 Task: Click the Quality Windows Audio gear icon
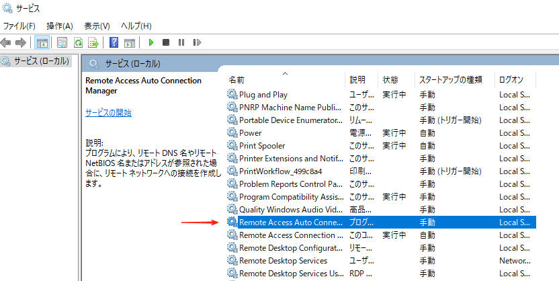point(232,209)
